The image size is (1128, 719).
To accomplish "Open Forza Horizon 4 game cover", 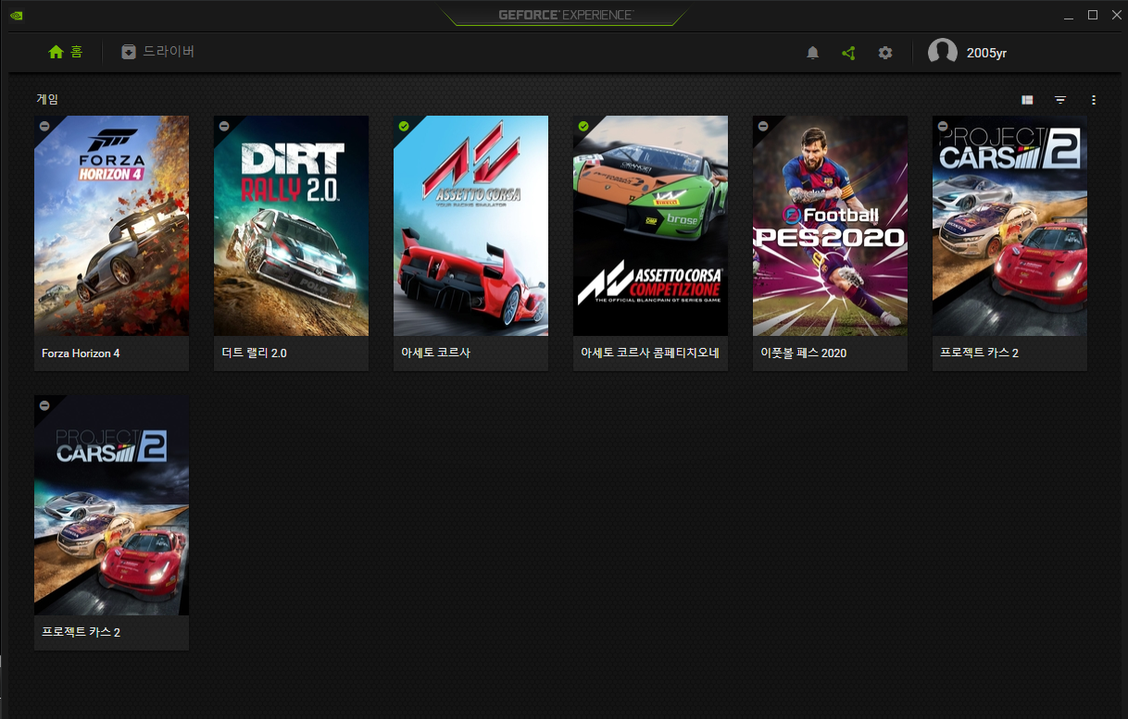I will 111,226.
